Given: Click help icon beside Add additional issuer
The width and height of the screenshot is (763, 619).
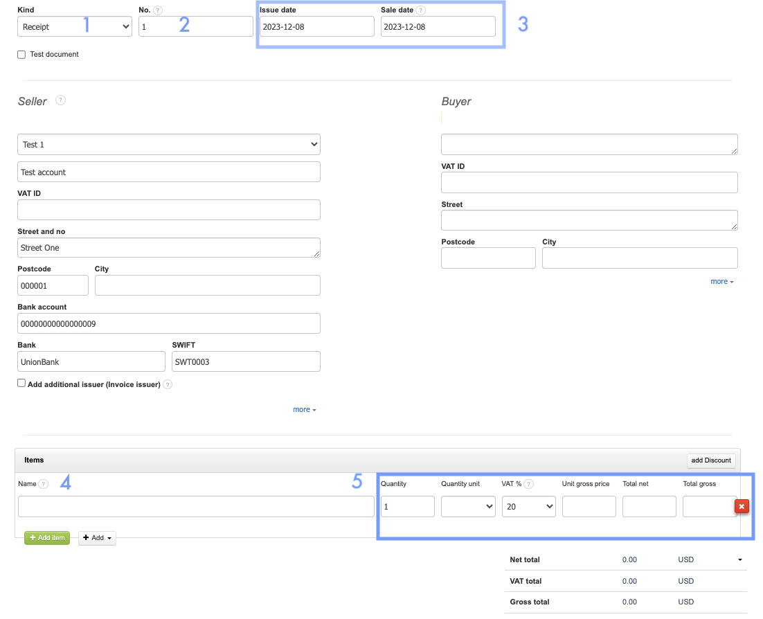Looking at the screenshot, I should [168, 384].
